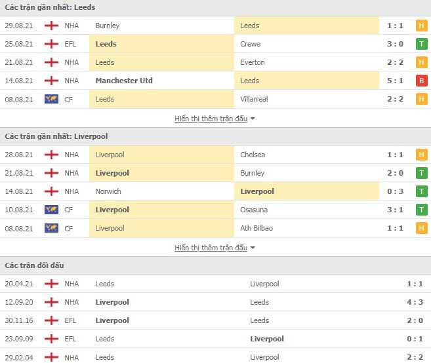Click the Villarreal team name
This screenshot has width=431, height=363.
[x=254, y=99]
